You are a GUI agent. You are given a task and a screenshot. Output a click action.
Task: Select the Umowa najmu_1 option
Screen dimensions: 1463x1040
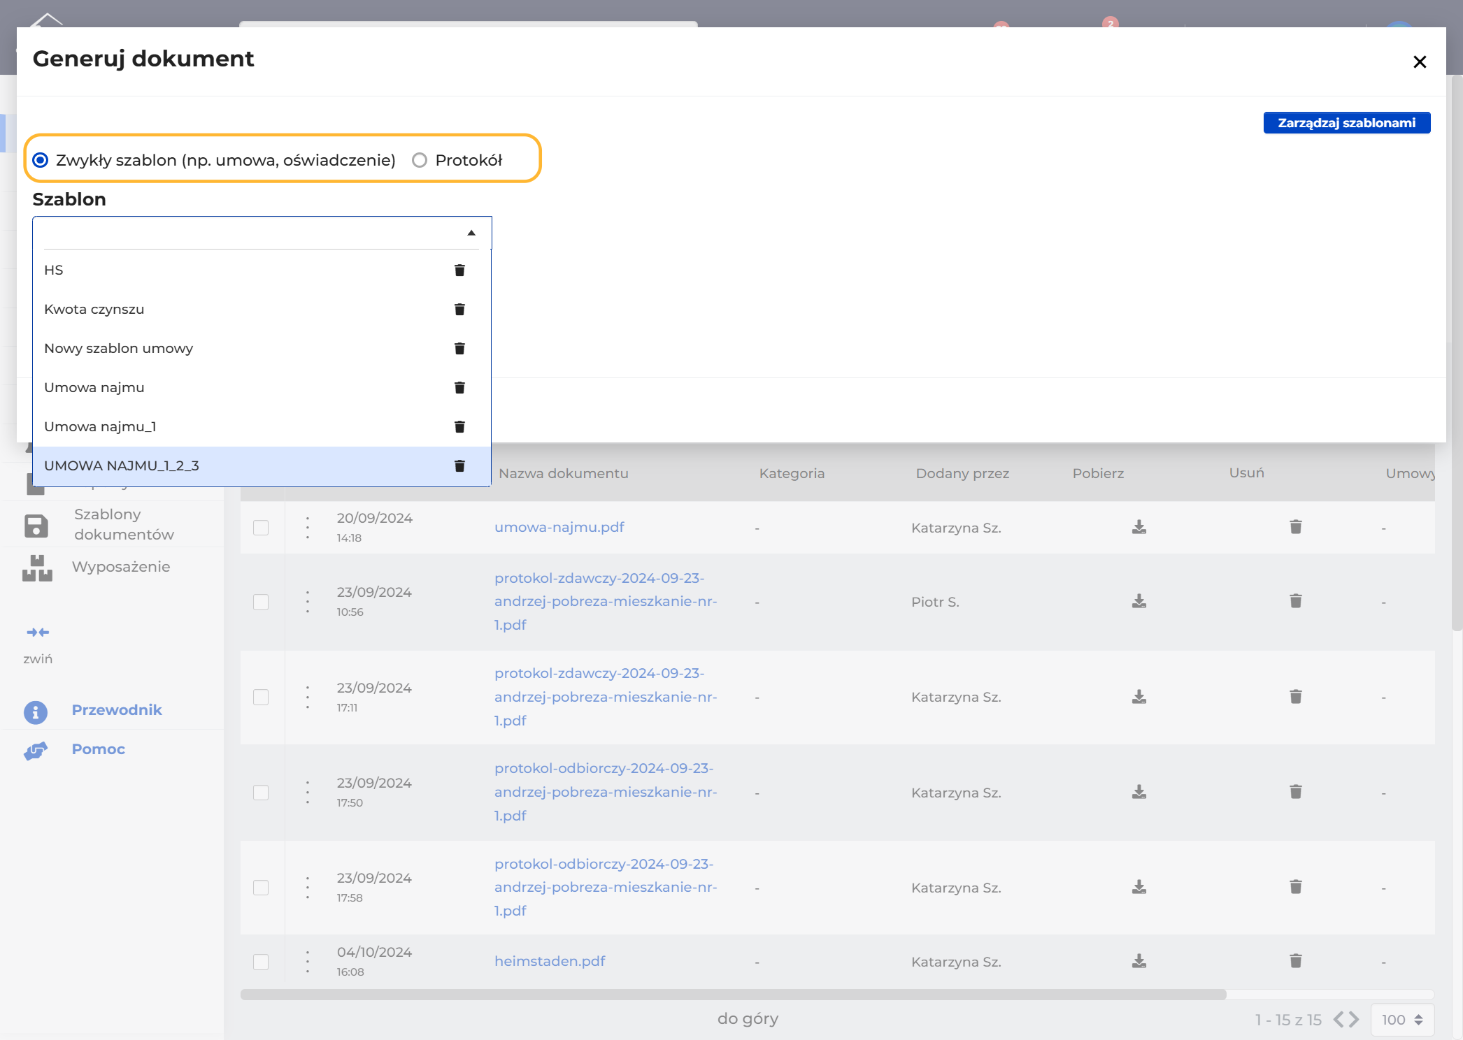262,426
